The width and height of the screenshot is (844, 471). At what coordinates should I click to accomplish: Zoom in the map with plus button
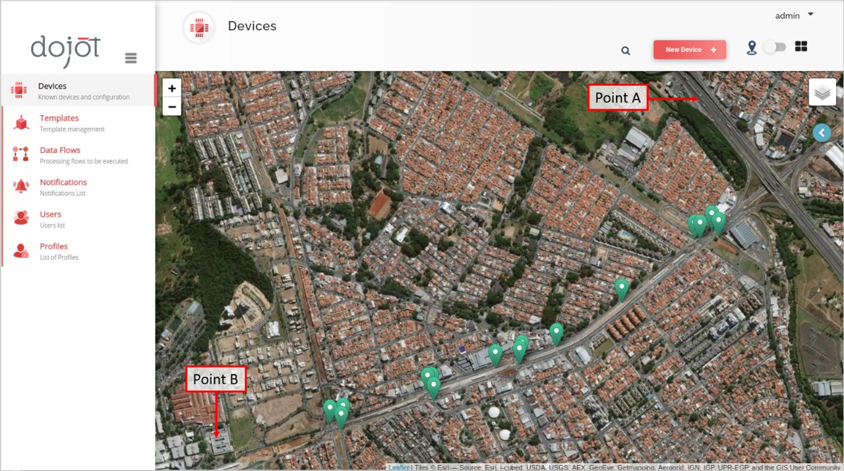[172, 88]
